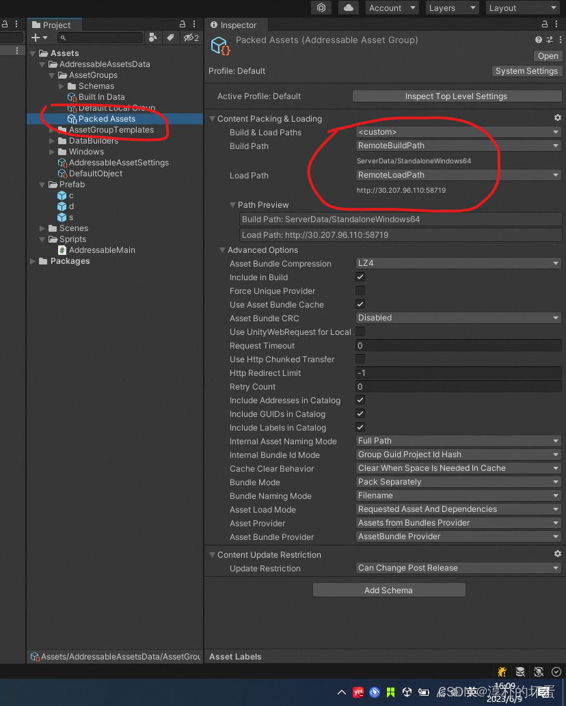The width and height of the screenshot is (566, 706).
Task: Click the help question mark icon
Action: point(539,40)
